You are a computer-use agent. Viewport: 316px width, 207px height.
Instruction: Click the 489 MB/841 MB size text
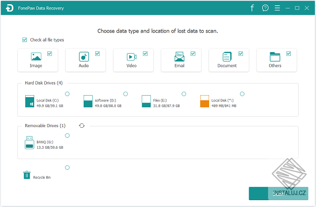pyautogui.click(x=224, y=106)
